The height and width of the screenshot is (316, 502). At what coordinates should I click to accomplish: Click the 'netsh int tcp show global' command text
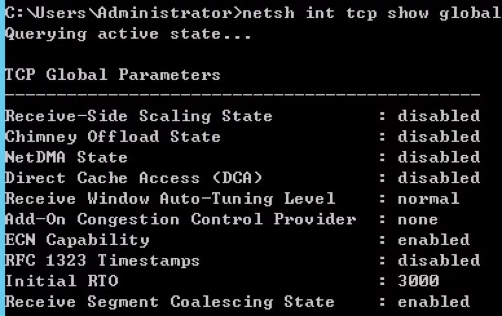pos(369,13)
